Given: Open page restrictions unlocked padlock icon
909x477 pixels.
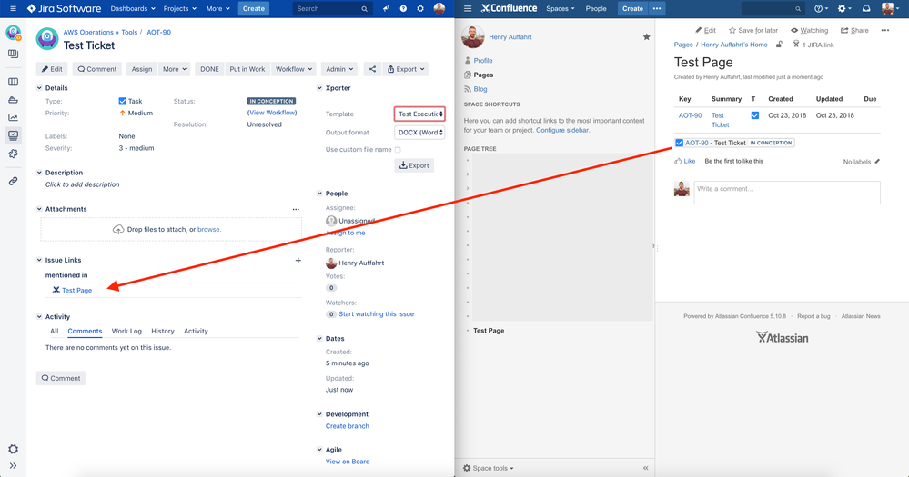Looking at the screenshot, I should [x=779, y=45].
